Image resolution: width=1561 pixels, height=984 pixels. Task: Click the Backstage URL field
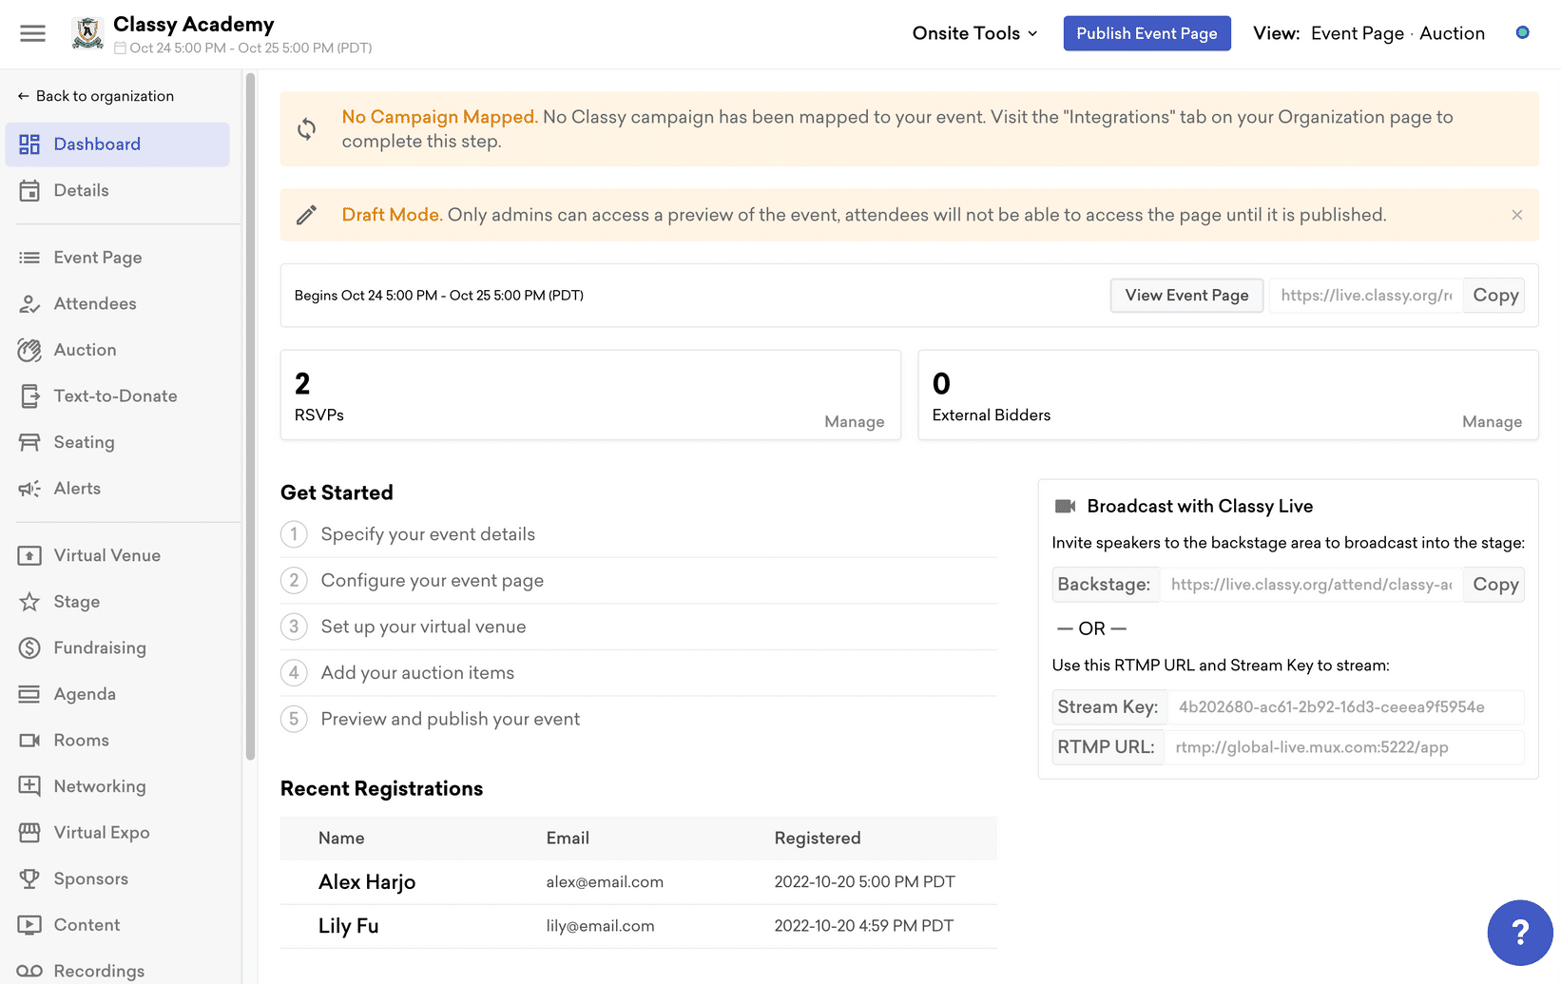[1311, 585]
